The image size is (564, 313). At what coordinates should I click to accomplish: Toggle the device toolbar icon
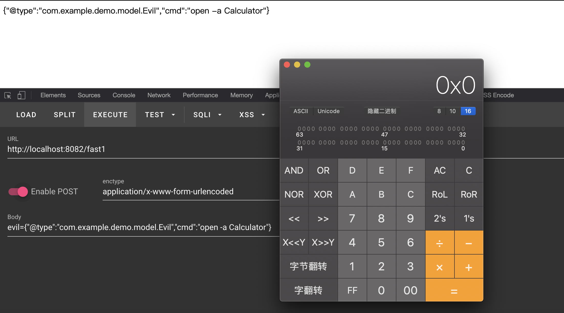[x=21, y=95]
